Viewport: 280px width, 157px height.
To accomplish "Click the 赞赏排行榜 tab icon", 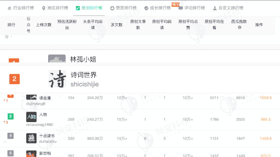I will (x=112, y=8).
